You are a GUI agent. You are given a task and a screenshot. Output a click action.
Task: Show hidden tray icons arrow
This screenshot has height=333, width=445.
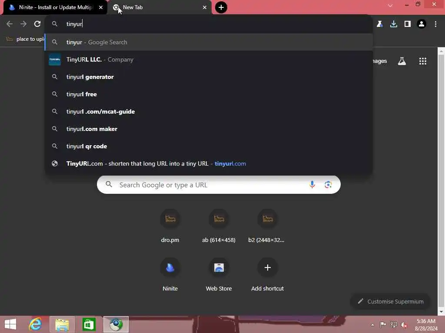click(372, 325)
